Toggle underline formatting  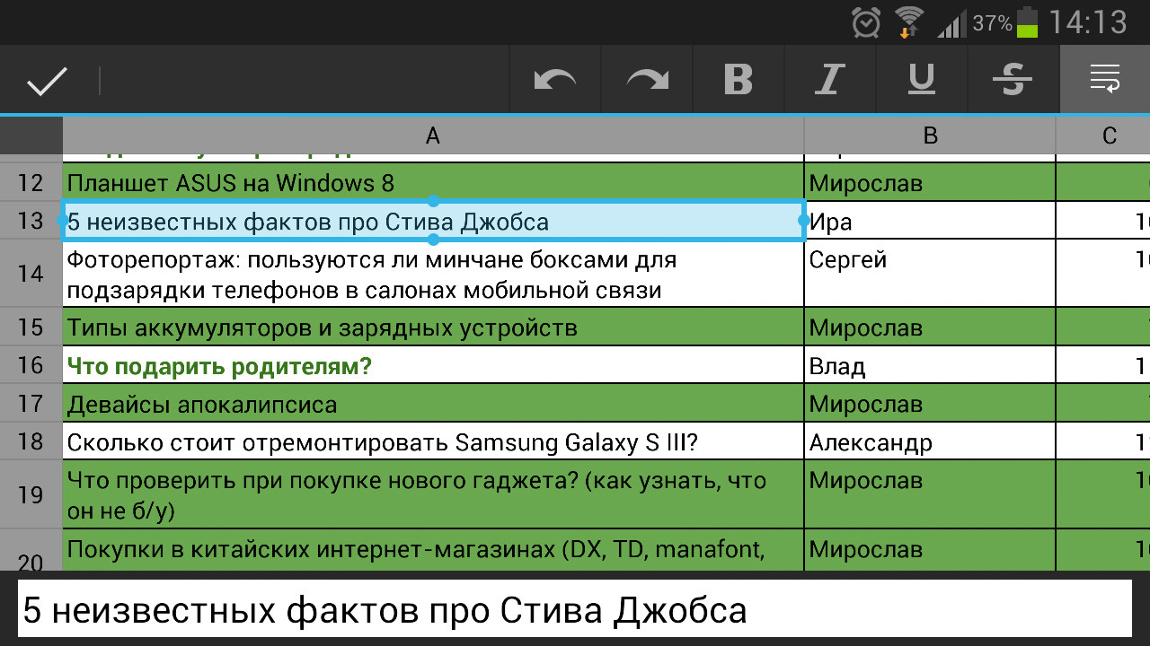coord(921,81)
